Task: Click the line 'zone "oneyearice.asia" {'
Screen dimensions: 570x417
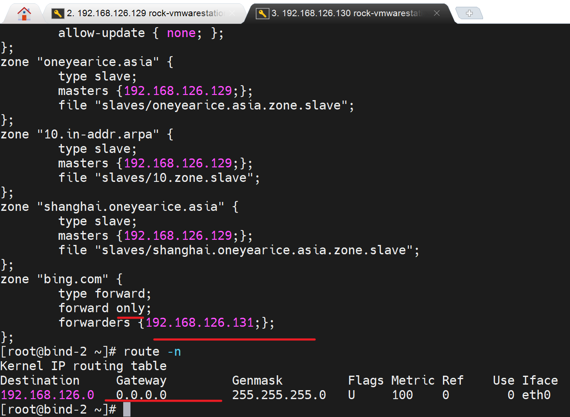Action: [x=87, y=62]
